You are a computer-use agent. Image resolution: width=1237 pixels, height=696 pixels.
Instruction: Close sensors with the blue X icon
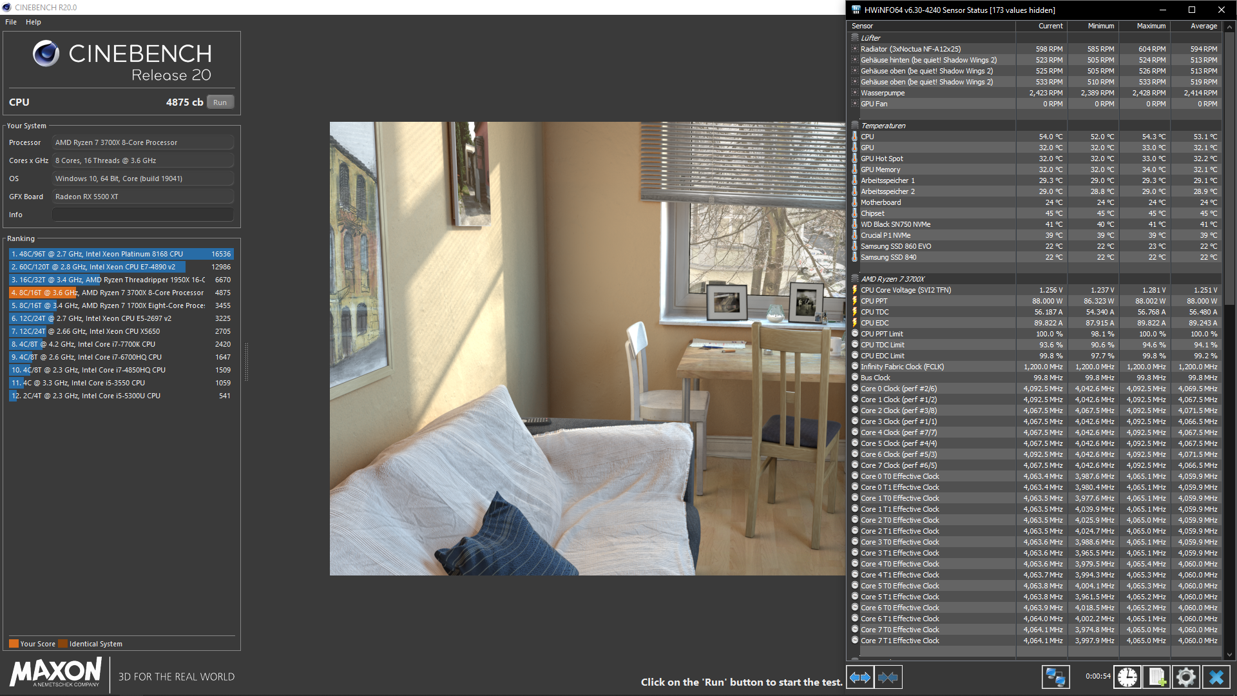click(1216, 677)
